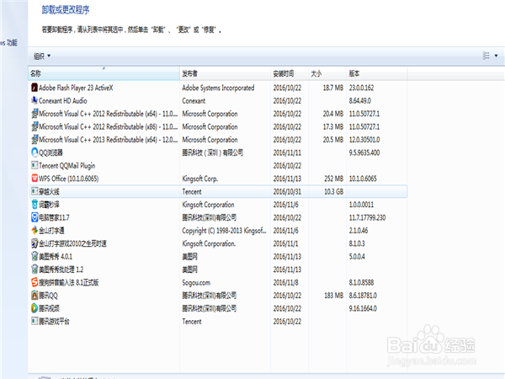Click the 2016/11/8 install date cell

285,283
